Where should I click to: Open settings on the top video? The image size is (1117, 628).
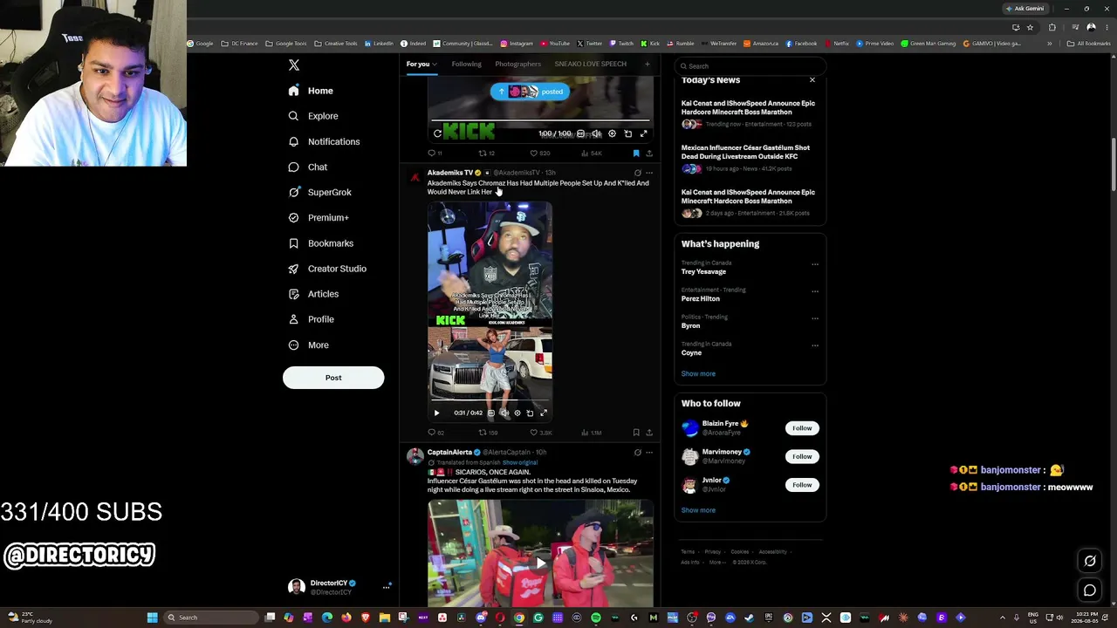coord(612,133)
